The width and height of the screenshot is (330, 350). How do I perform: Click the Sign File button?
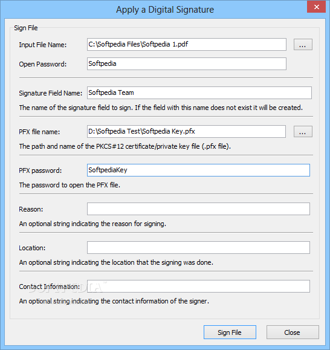(230, 332)
